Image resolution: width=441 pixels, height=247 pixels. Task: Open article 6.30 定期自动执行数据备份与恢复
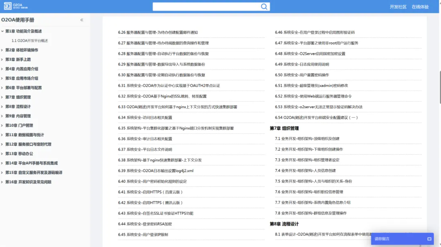162,75
